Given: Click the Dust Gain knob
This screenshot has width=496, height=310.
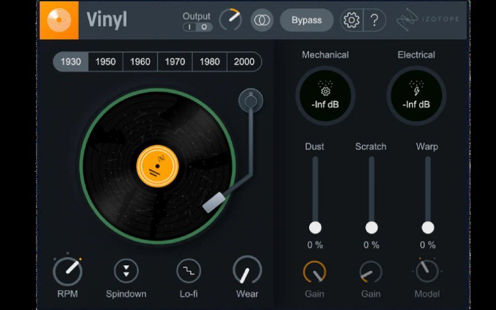Looking at the screenshot, I should pyautogui.click(x=315, y=272).
